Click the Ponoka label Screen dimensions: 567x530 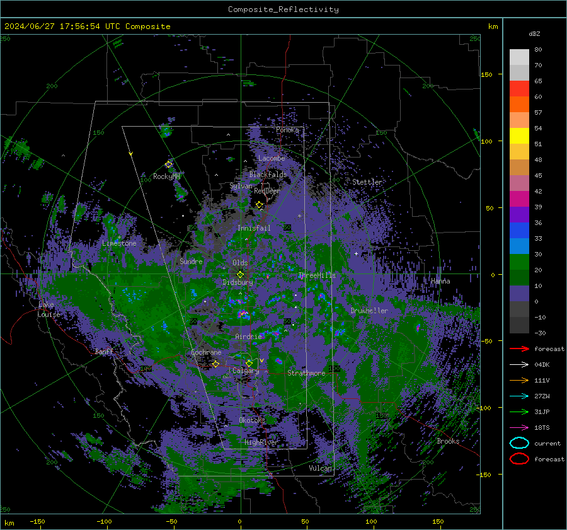(x=287, y=130)
